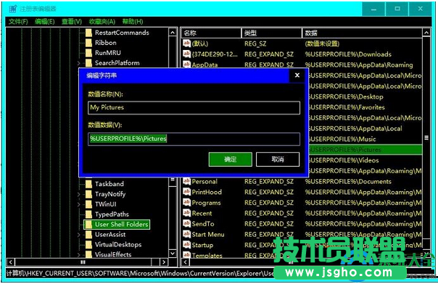Viewport: 438px width, 284px height.
Task: Select the VisualEffects folder icon
Action: 88,254
